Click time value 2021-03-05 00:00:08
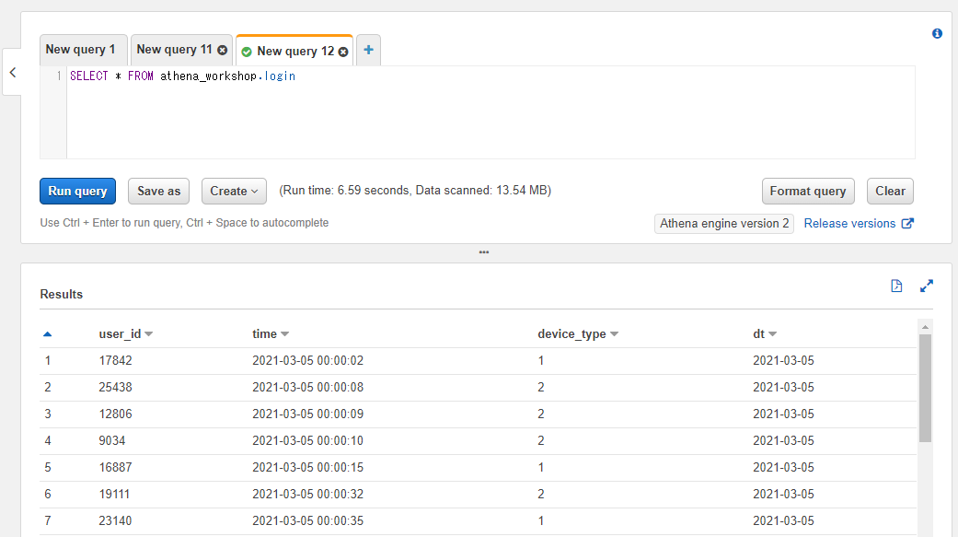This screenshot has width=958, height=537. tap(308, 387)
